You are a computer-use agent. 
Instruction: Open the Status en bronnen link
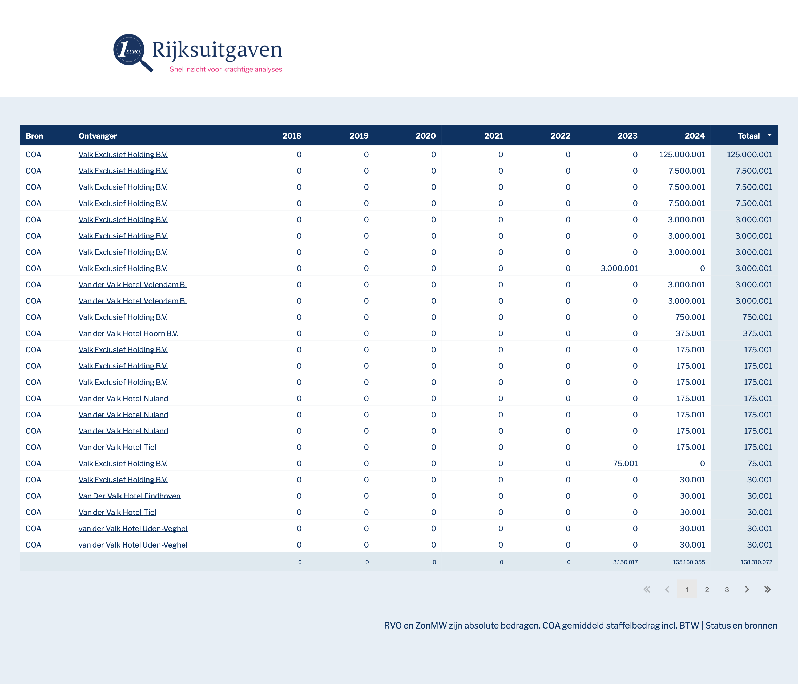click(741, 625)
